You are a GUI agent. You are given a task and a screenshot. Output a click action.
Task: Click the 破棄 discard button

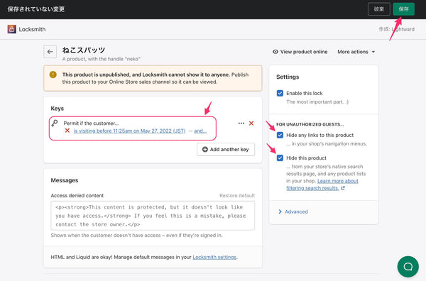pos(378,9)
